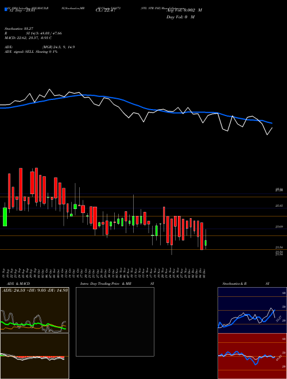Screen dimensions: 287x379
Task: Open the red RSI chart panel
Action: click(252, 356)
